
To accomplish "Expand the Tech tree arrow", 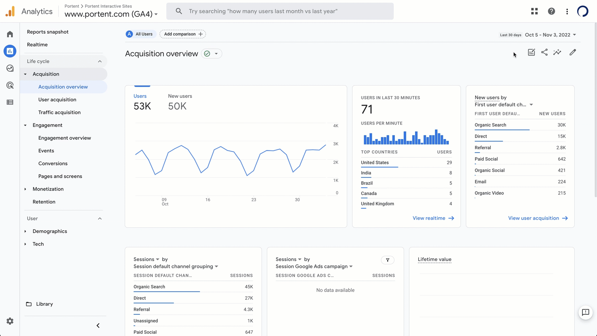I will click(25, 244).
